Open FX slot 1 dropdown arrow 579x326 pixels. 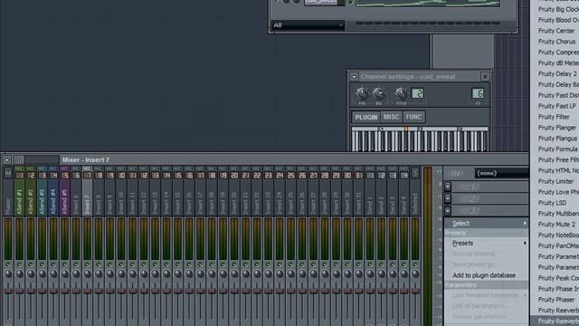448,187
